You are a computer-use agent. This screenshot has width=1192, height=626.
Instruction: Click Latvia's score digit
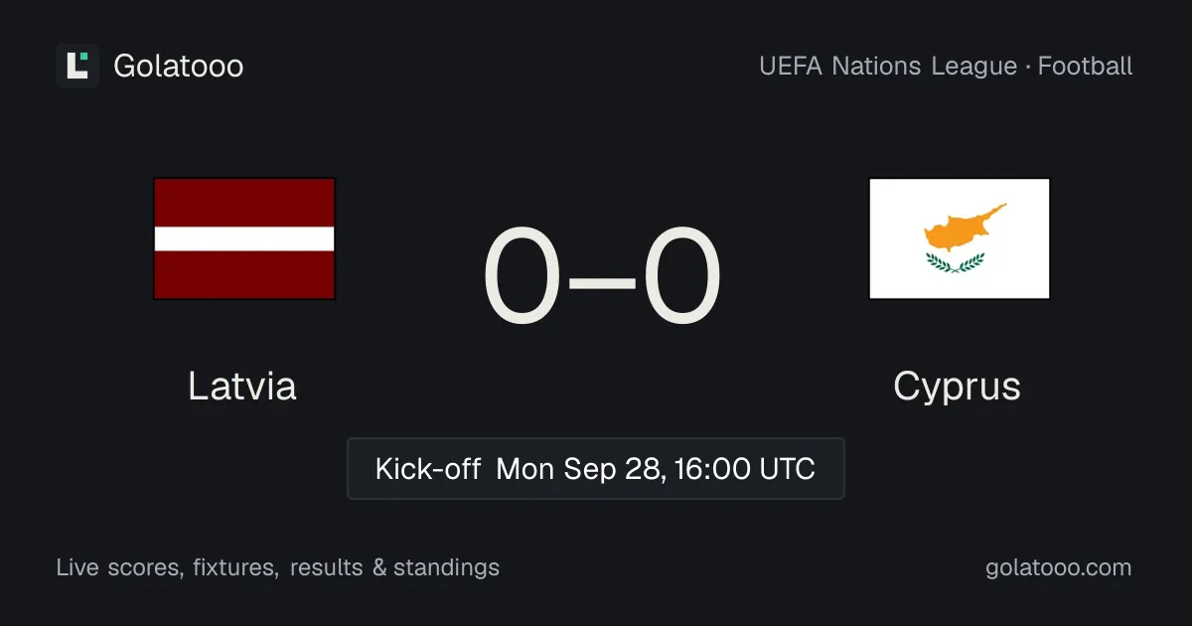tap(521, 277)
